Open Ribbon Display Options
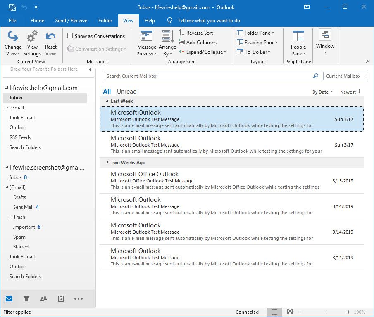The image size is (374, 317). 307,7
